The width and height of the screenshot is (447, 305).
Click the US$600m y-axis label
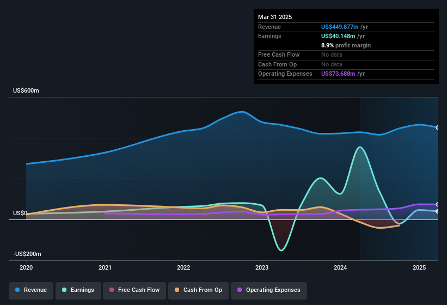26,90
